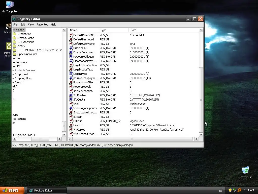Open the Recycle Bin desktop icon
The image size is (258, 194).
pyautogui.click(x=245, y=172)
